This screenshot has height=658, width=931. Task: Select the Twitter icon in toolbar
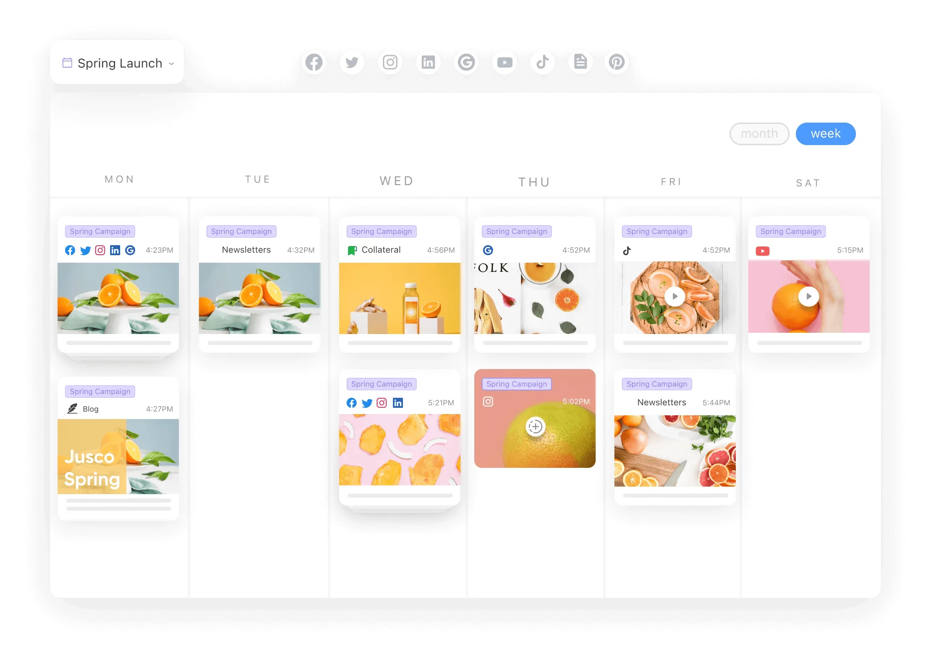pos(350,63)
